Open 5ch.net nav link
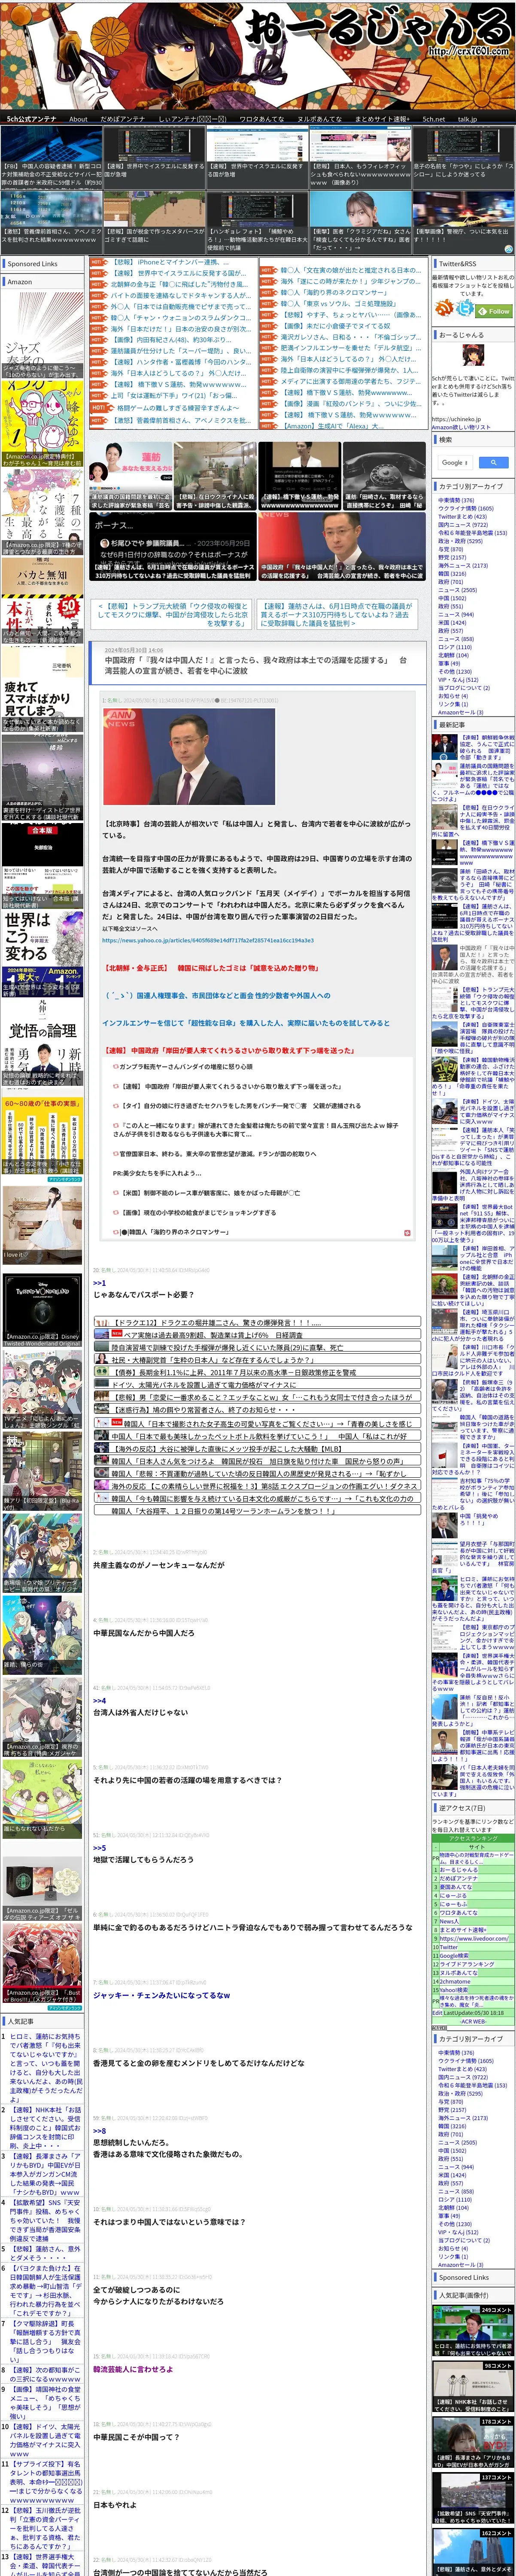 pos(433,119)
